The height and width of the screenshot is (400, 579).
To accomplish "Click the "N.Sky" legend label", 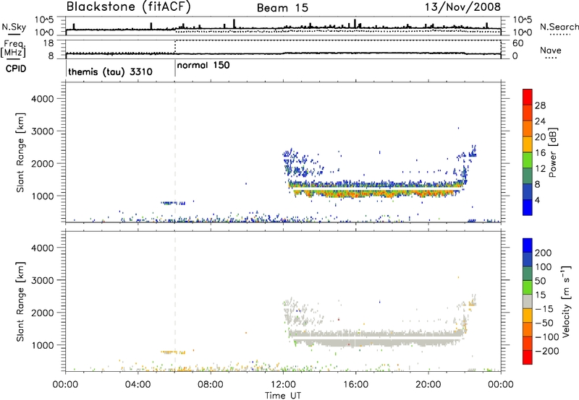I will (14, 27).
